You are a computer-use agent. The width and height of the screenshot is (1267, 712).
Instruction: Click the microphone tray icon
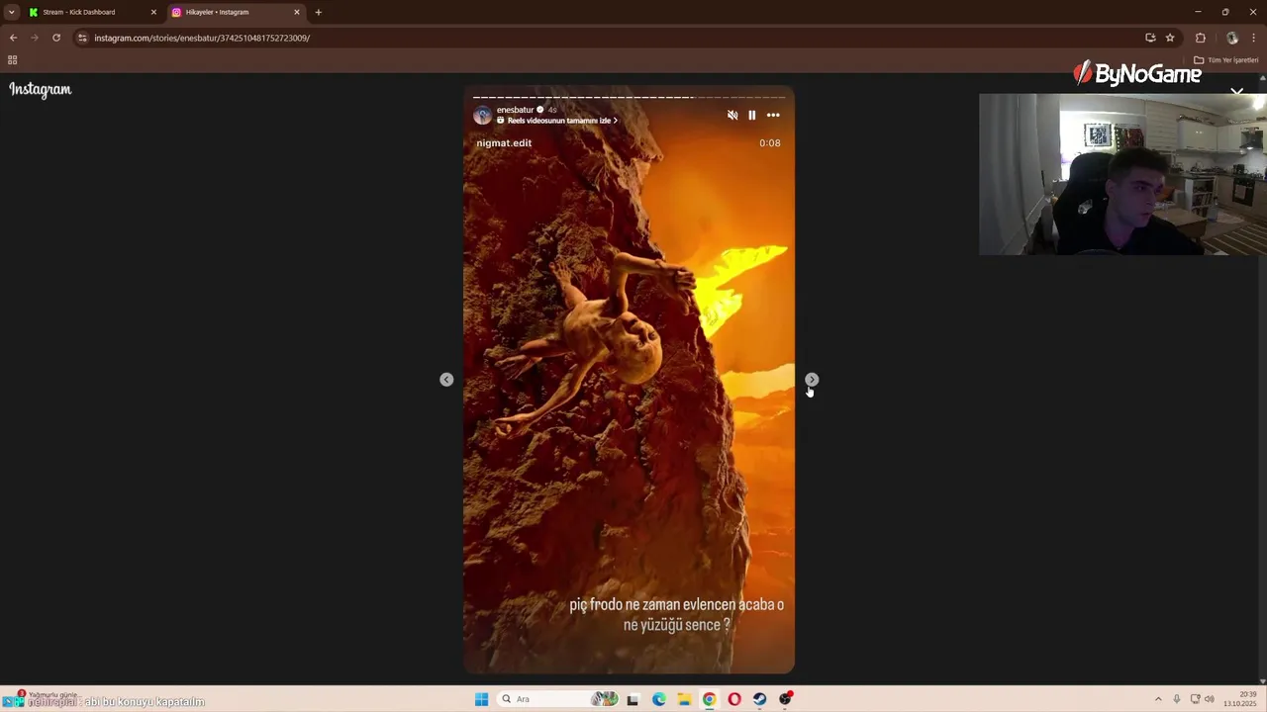1177,699
